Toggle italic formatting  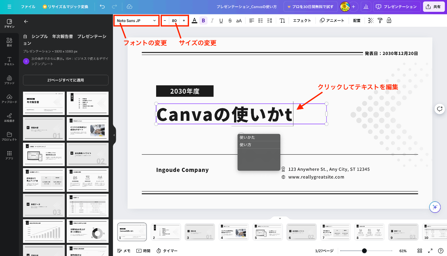[212, 20]
